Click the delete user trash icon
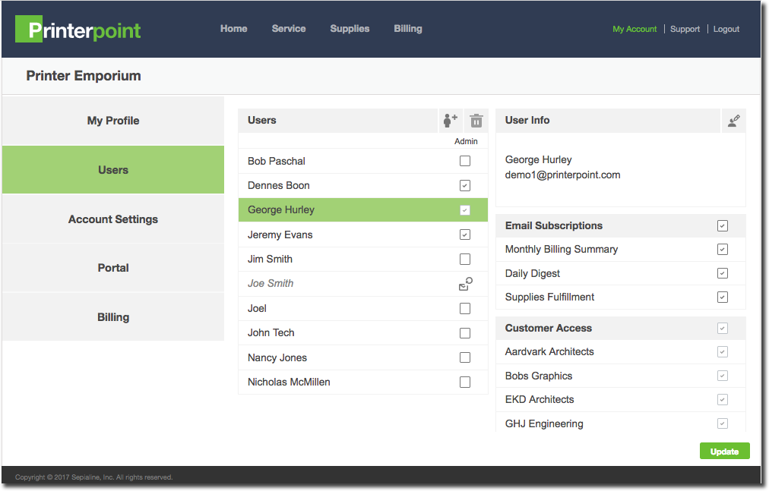Screen dimensions: 769x491 click(x=476, y=121)
